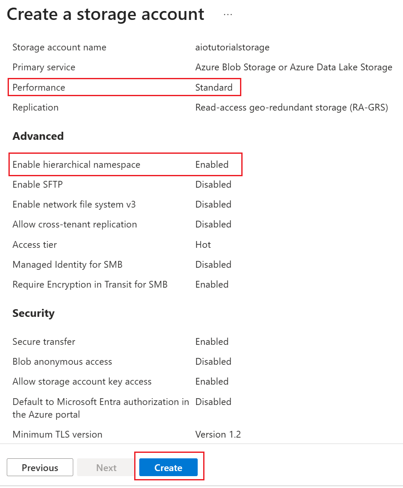Select Disabled value for Managed Identity for SMB
The image size is (403, 488).
[213, 264]
